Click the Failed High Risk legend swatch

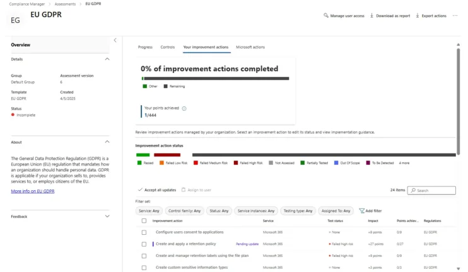click(x=236, y=163)
